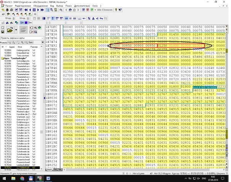Click the magnifier search map icon

coord(52,10)
